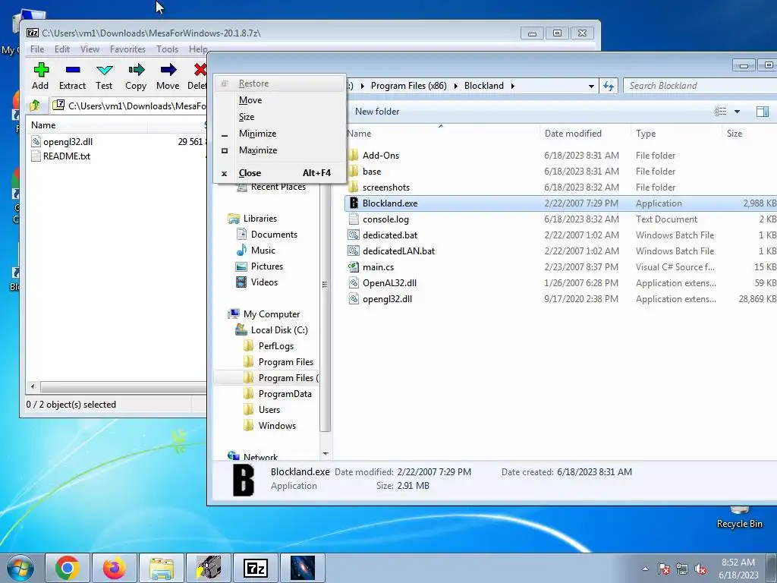
Task: Click the Explorer refresh button
Action: coord(609,86)
